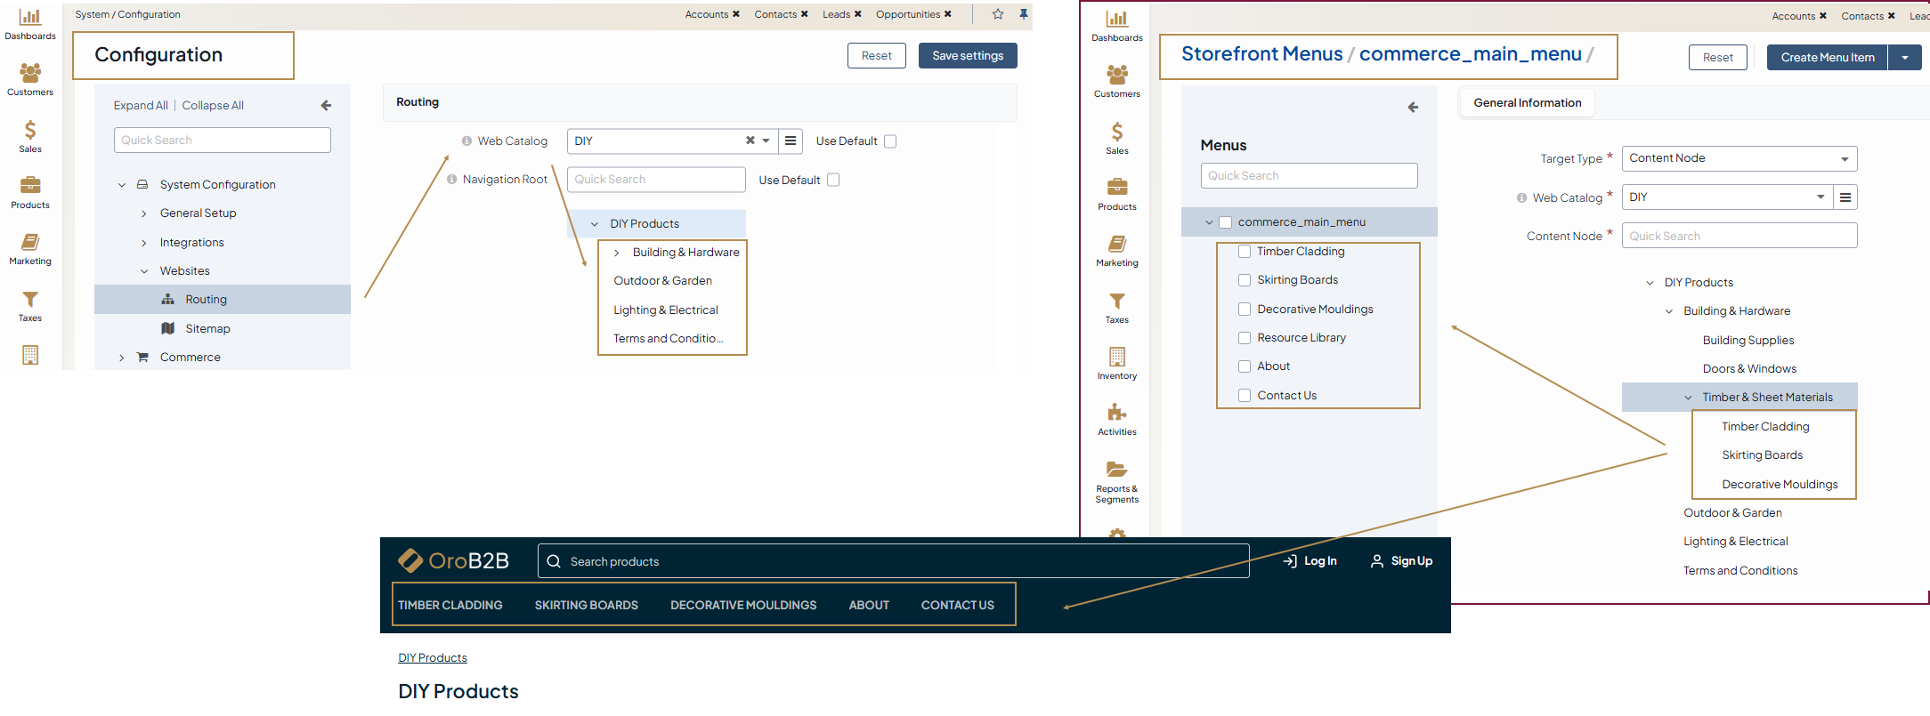Close the Opportunities pinned tab

948,14
